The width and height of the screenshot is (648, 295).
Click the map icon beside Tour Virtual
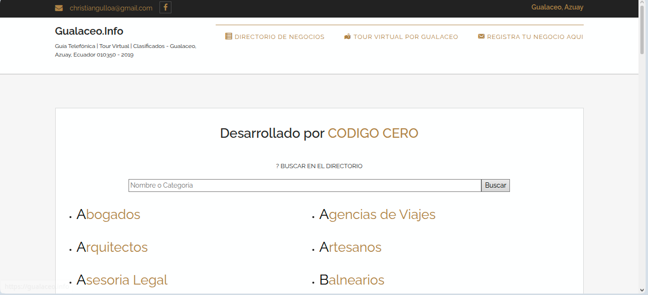[348, 37]
